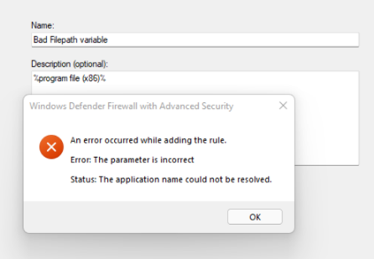
Task: Click inside the Name text field
Action: [195, 40]
